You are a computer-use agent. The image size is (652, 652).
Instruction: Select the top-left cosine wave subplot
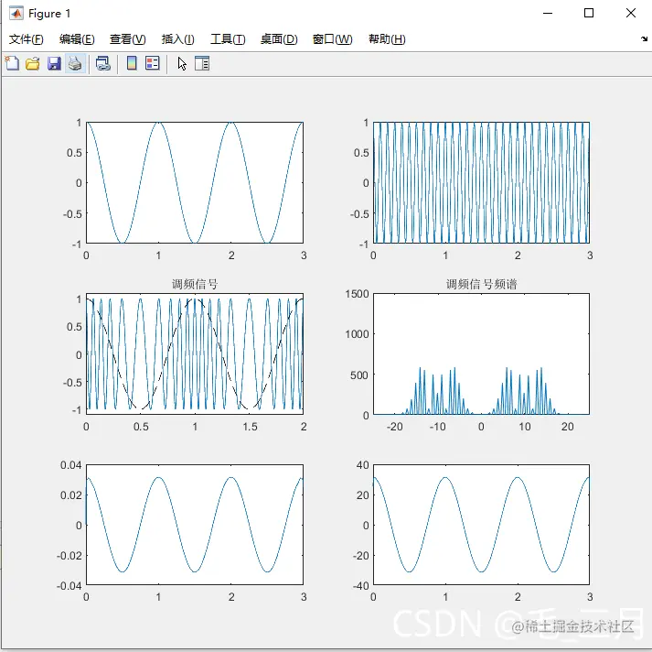(195, 182)
